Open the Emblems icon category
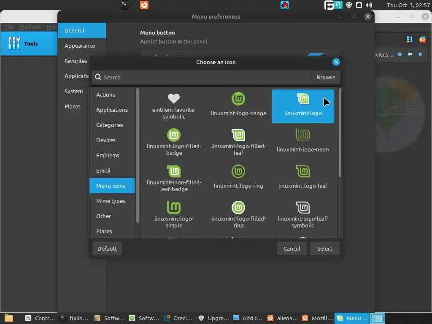Image resolution: width=432 pixels, height=324 pixels. click(x=112, y=155)
